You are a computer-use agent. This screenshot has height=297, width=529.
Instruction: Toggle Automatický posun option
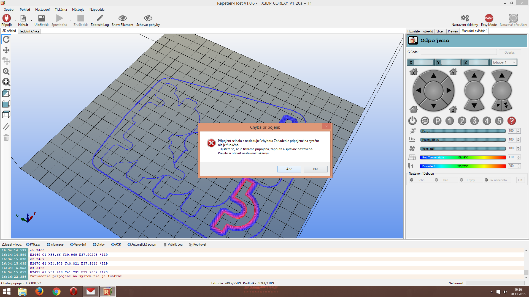129,244
